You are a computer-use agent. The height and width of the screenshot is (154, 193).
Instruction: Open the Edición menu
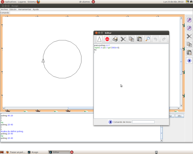[x=13, y=9]
